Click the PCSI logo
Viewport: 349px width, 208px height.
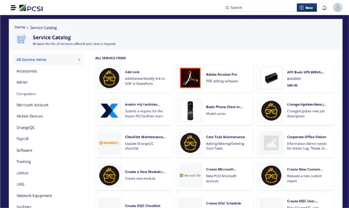31,8
